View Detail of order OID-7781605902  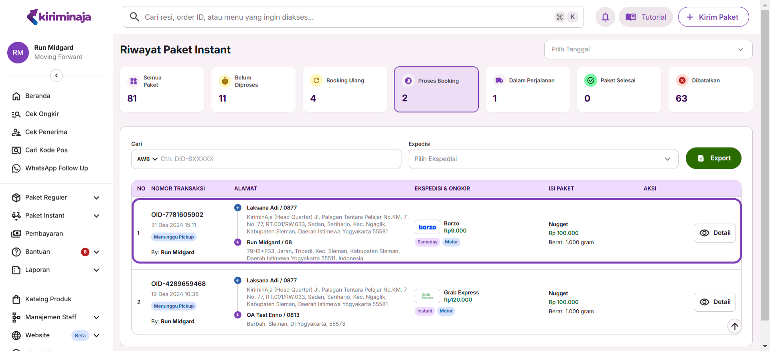(714, 233)
